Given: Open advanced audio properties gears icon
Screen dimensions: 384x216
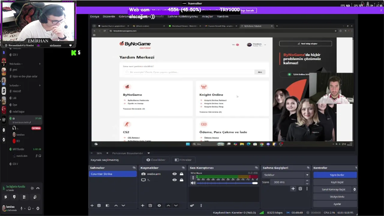Looking at the screenshot, I should 192,205.
